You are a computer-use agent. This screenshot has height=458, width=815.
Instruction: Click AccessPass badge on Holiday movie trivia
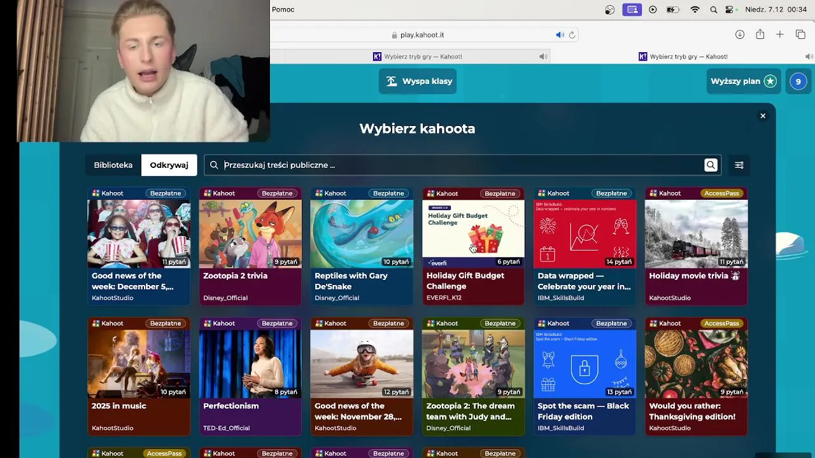[x=721, y=193]
